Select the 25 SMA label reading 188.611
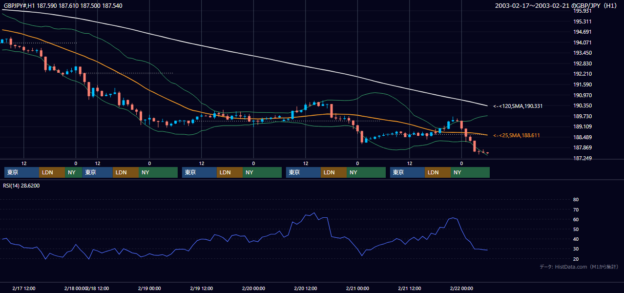The width and height of the screenshot is (624, 293). click(517, 135)
